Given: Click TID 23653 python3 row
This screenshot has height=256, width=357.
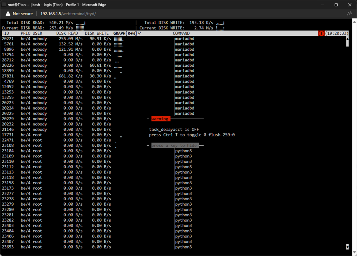Looking at the screenshot, I should pyautogui.click(x=97, y=247).
